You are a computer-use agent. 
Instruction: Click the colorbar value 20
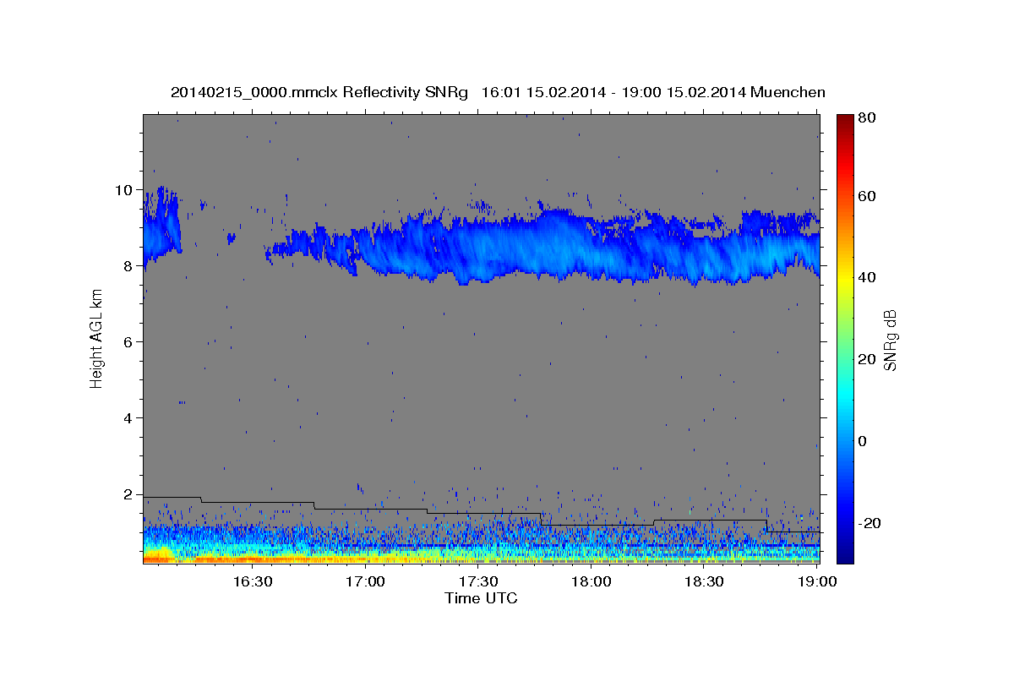[868, 359]
